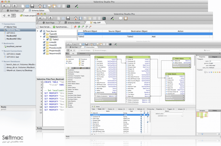The height and width of the screenshot is (146, 221).
Task: Collapse the Tables[1] tree node
Action: click(41, 37)
